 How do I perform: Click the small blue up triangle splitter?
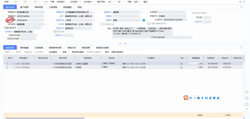(125, 43)
